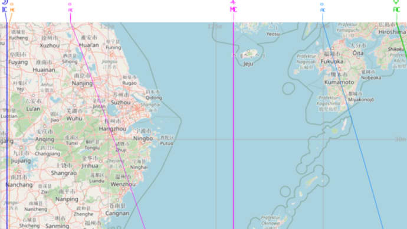Viewport: 407px width, 229px height.
Task: Click the Ninghai label
Action: click(139, 167)
